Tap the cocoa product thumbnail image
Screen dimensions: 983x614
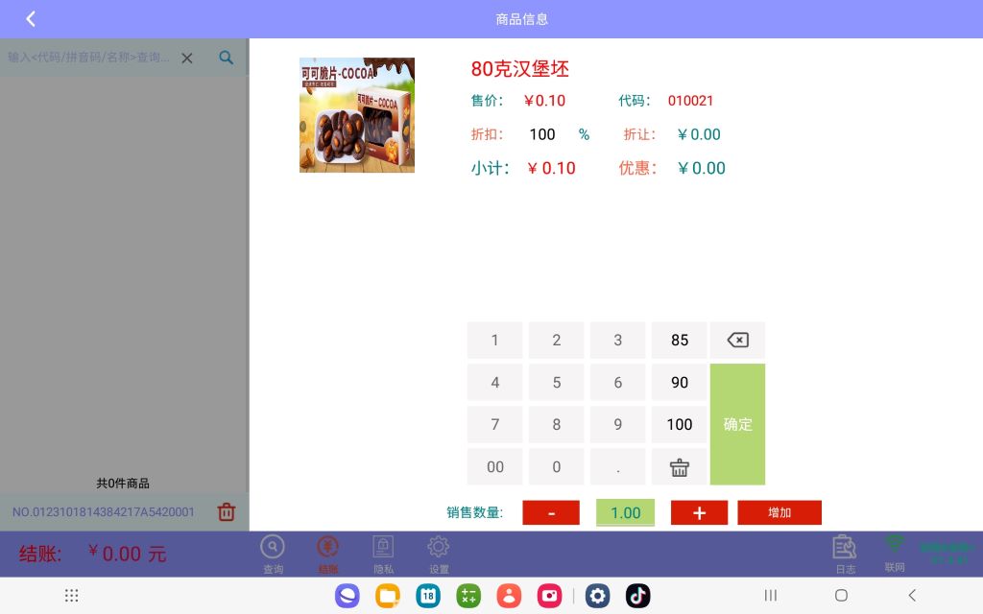(x=357, y=115)
